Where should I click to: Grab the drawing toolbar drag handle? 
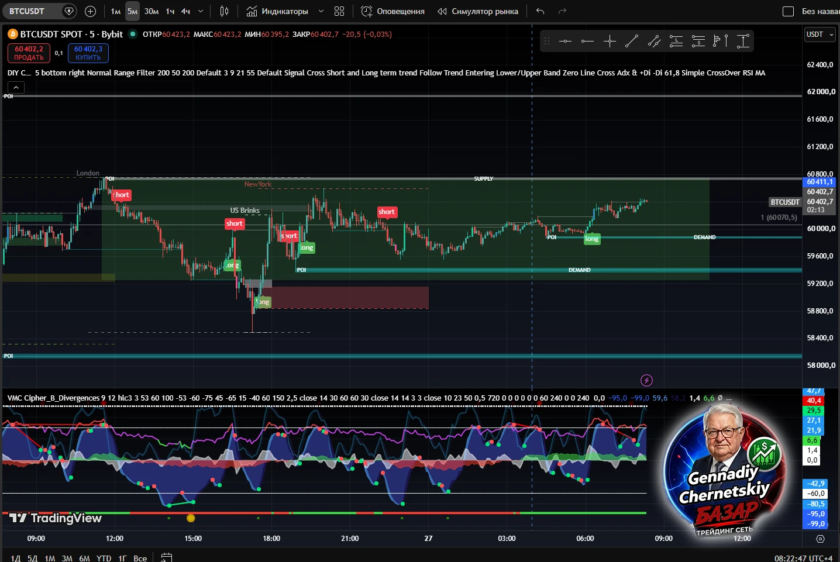(x=547, y=41)
